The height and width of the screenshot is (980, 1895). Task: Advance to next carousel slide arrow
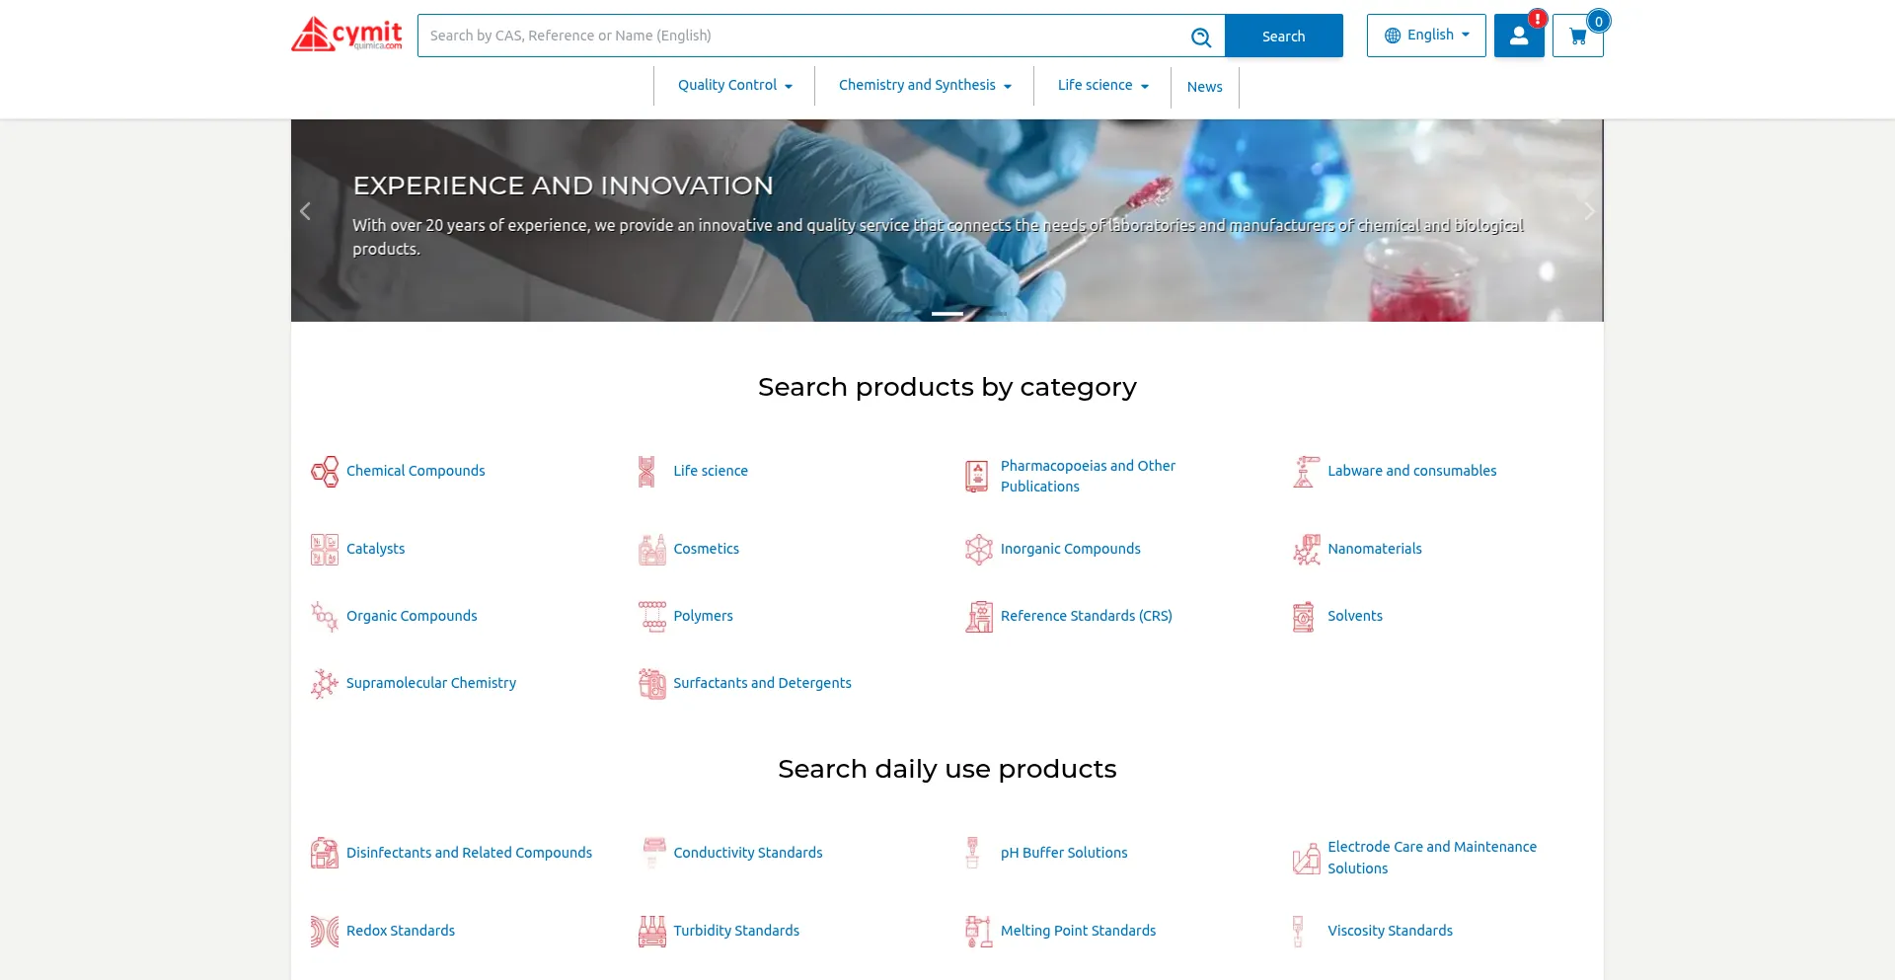point(1588,211)
